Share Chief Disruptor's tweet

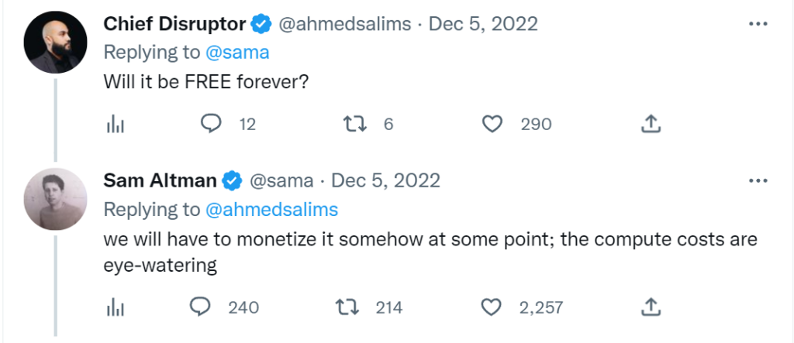coord(651,124)
